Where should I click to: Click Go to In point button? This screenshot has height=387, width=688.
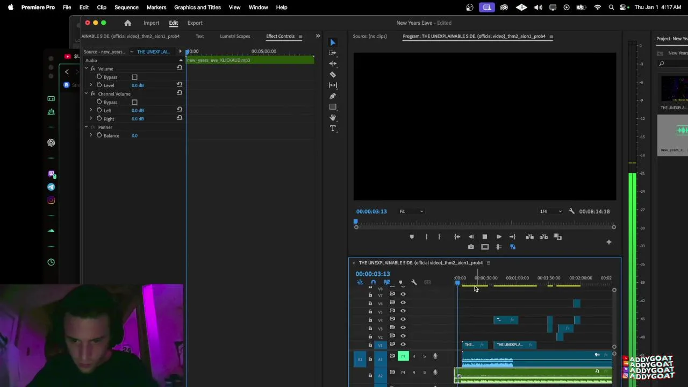click(x=457, y=236)
